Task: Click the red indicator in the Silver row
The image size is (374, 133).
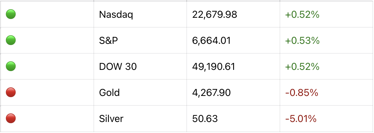Action: (x=11, y=118)
